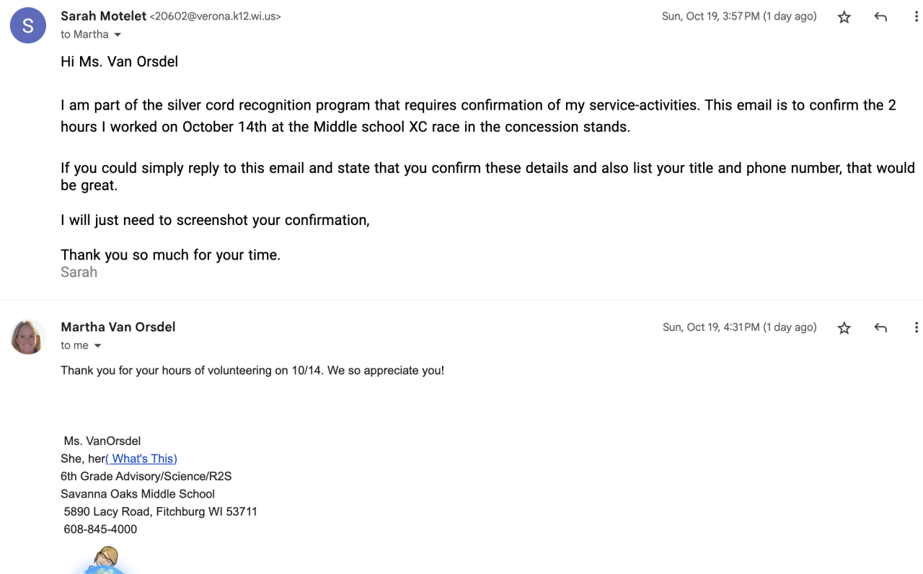The image size is (923, 574).
Task: Click the sender name Martha Van Orsdel
Action: 118,327
